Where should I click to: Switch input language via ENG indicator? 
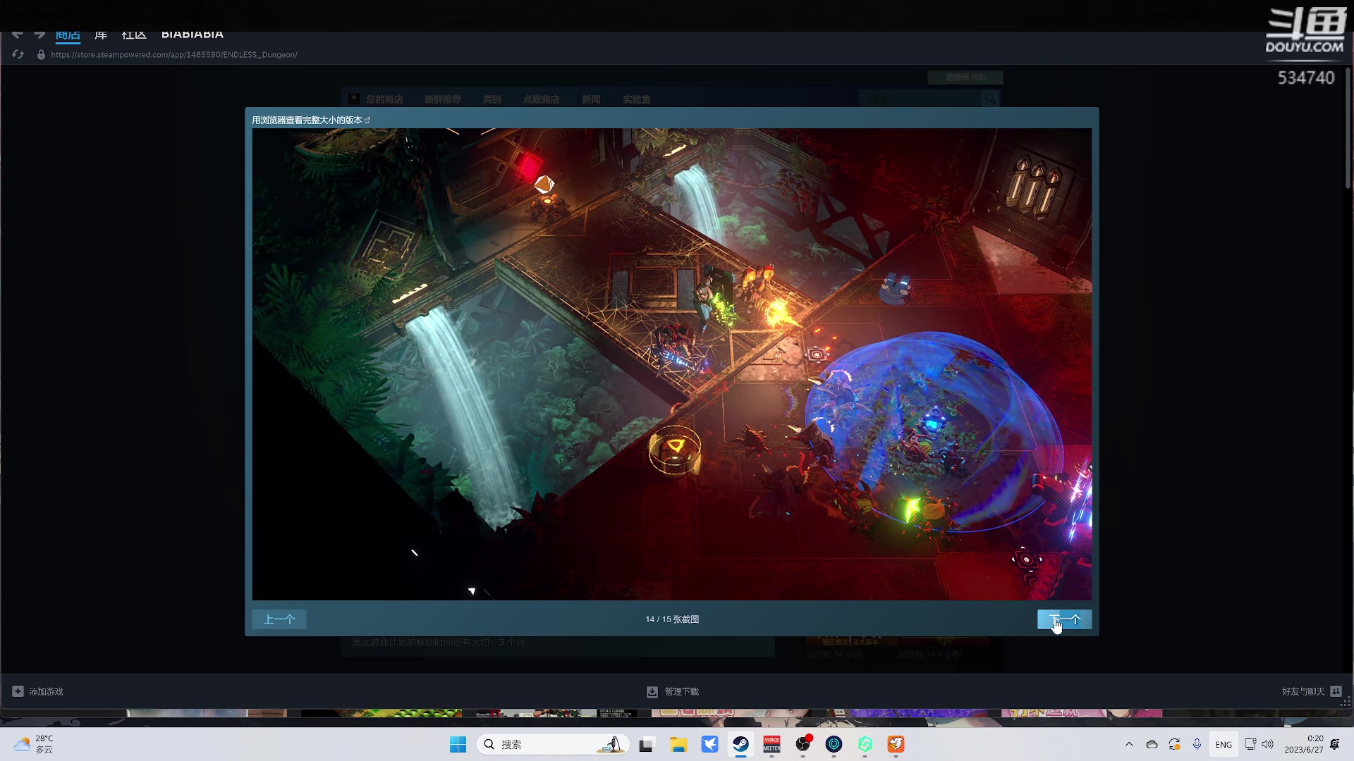(1224, 745)
